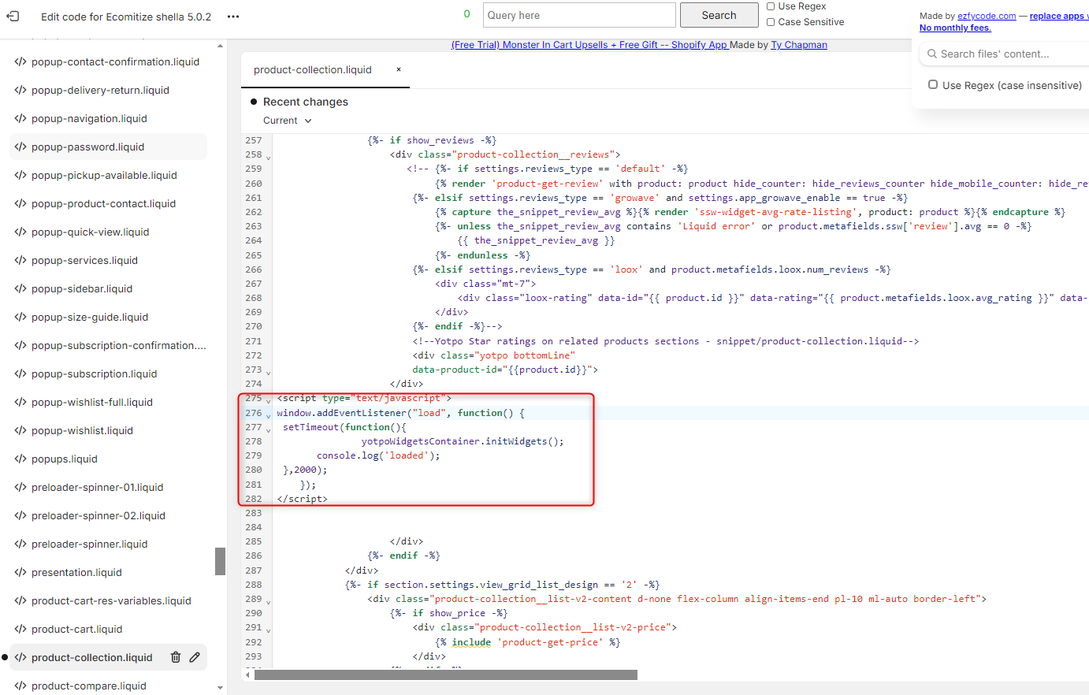Click code icon beside popup-wishlist.liquid
This screenshot has width=1089, height=695.
(x=20, y=430)
